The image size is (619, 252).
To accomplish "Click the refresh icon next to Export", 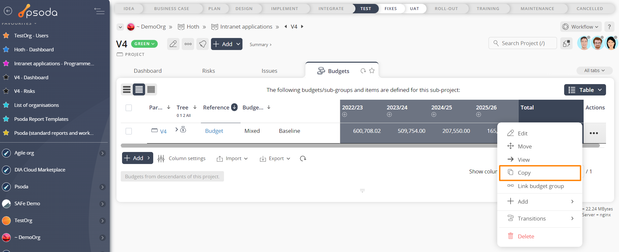I will click(303, 158).
